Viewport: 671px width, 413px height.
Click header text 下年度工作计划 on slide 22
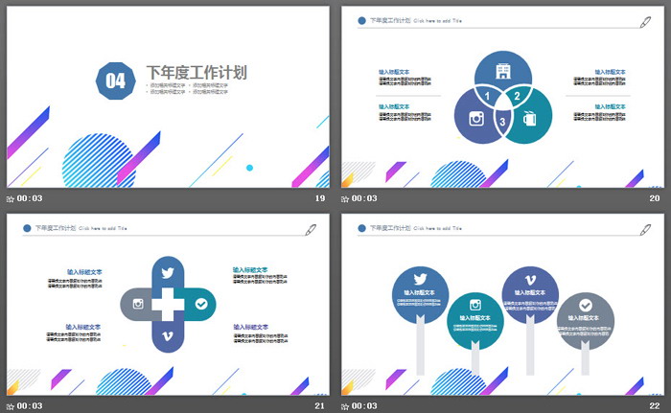(x=390, y=228)
